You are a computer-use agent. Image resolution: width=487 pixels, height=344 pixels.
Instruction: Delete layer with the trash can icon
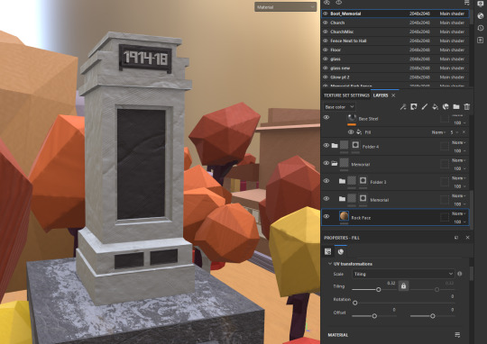[467, 107]
